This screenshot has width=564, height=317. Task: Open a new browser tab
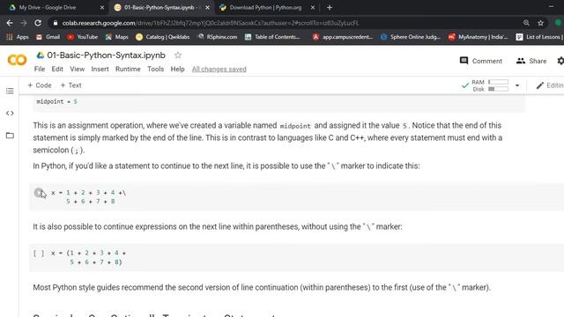(330, 8)
